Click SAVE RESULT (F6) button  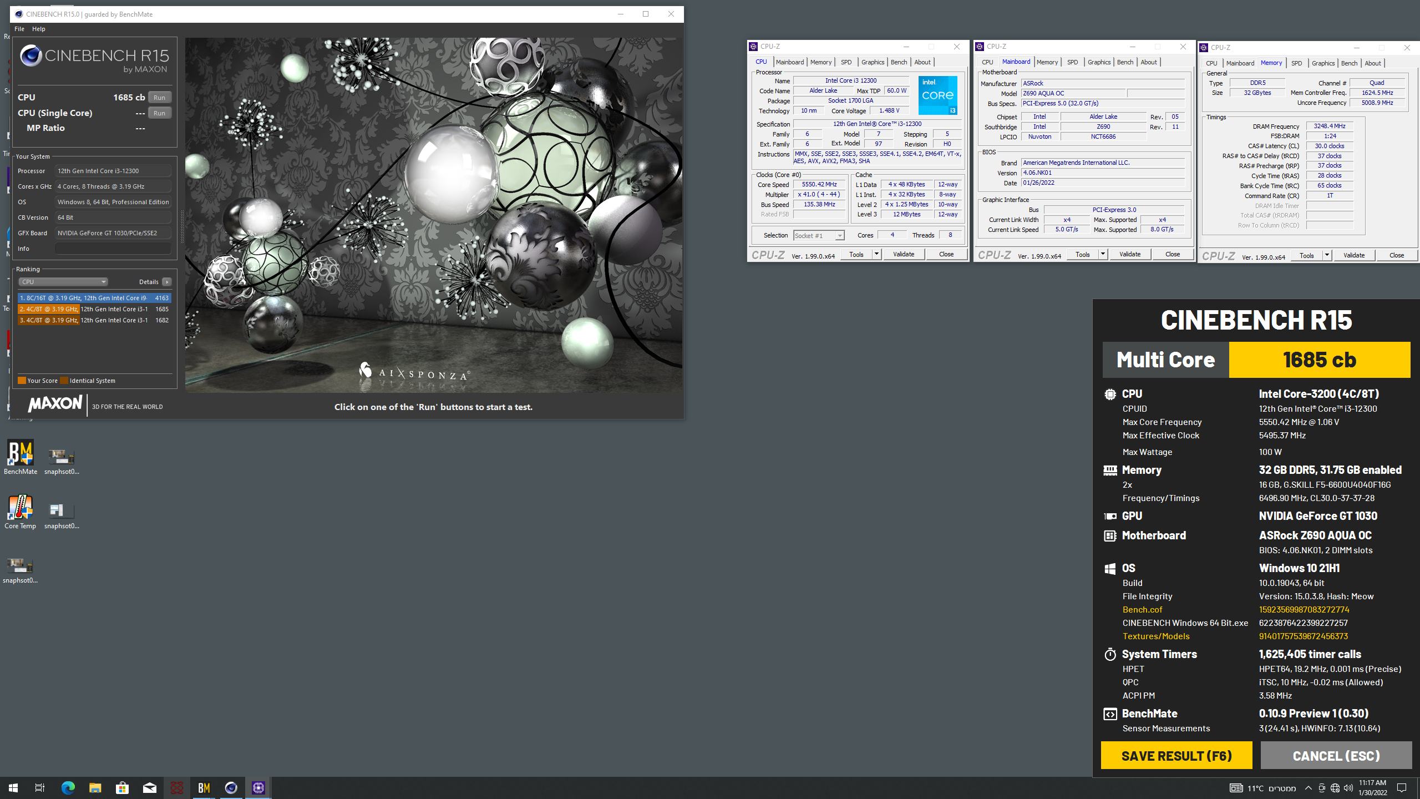(1176, 756)
